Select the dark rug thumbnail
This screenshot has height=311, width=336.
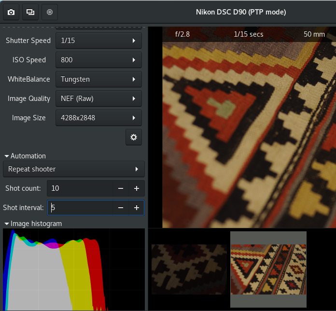[x=189, y=269]
